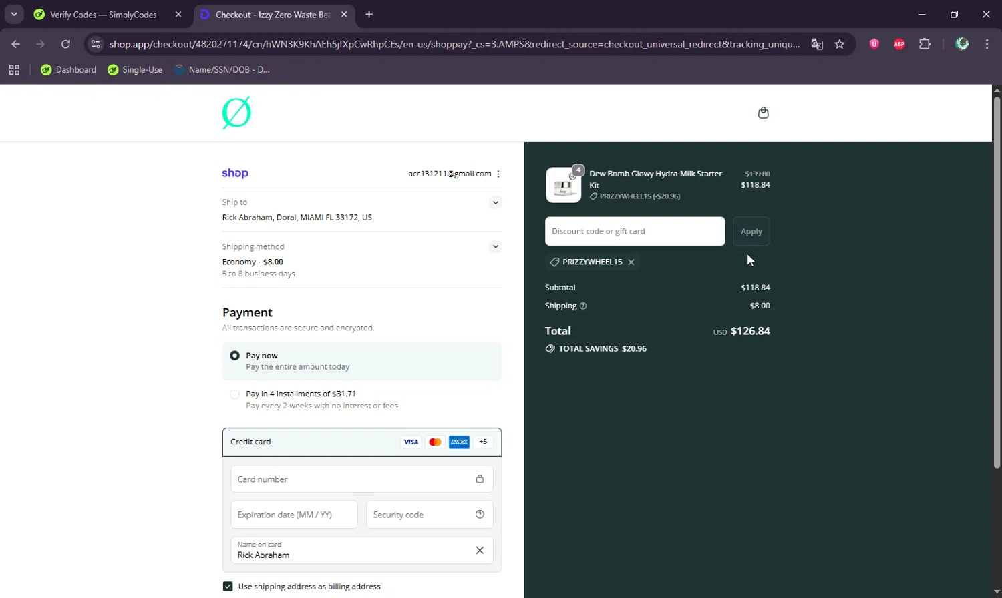Open account options next to acc131211@gmail.com
Viewport: 1002px width, 598px height.
[x=498, y=174]
